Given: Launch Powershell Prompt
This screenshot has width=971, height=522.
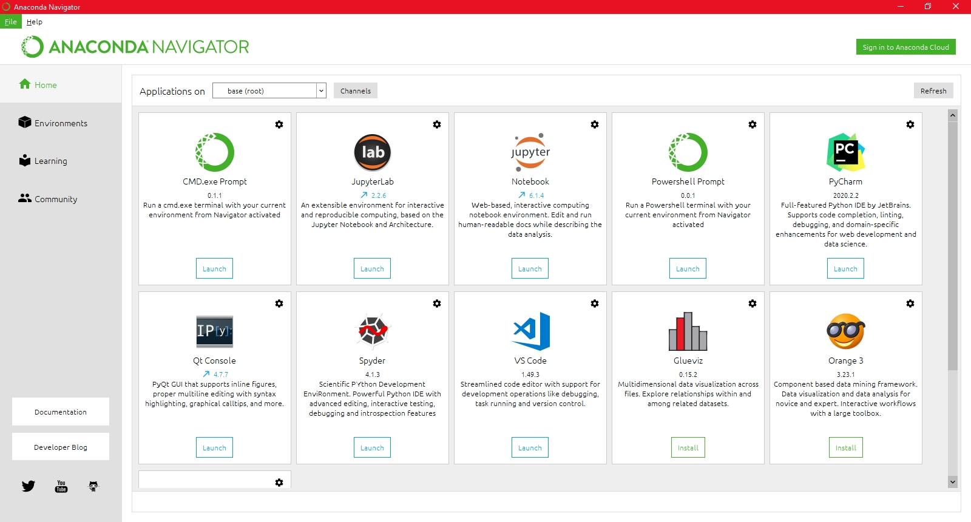Looking at the screenshot, I should (688, 268).
